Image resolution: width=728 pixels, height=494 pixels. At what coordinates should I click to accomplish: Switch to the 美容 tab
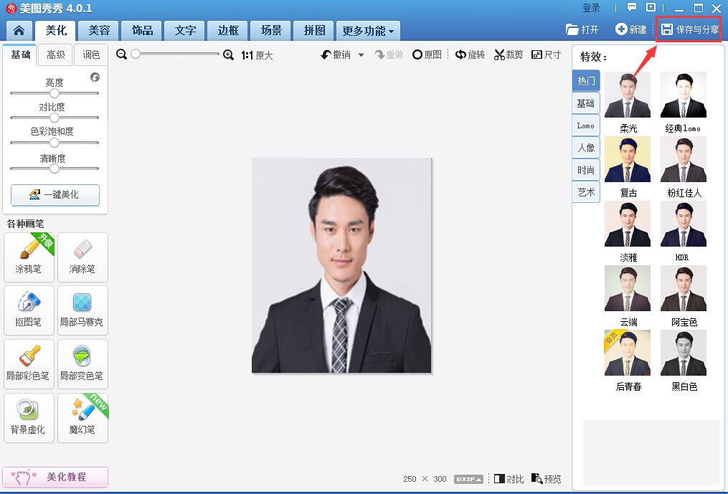point(99,31)
